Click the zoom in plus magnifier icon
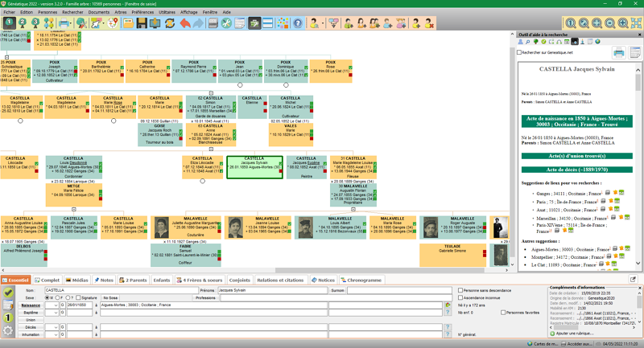The height and width of the screenshot is (348, 644). pos(623,23)
